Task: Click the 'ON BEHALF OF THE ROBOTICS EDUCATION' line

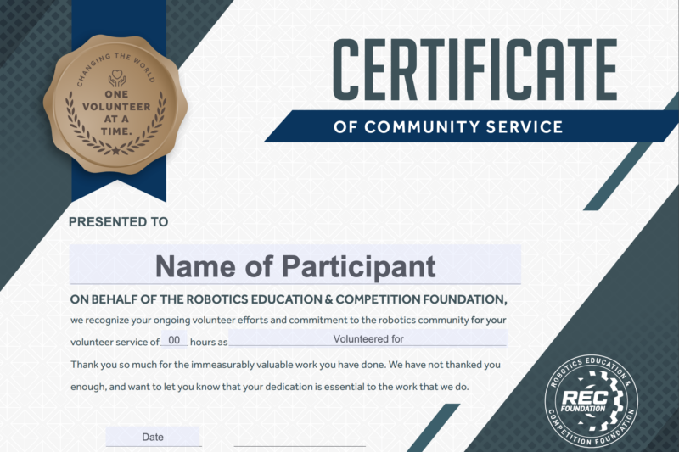Action: tap(289, 299)
